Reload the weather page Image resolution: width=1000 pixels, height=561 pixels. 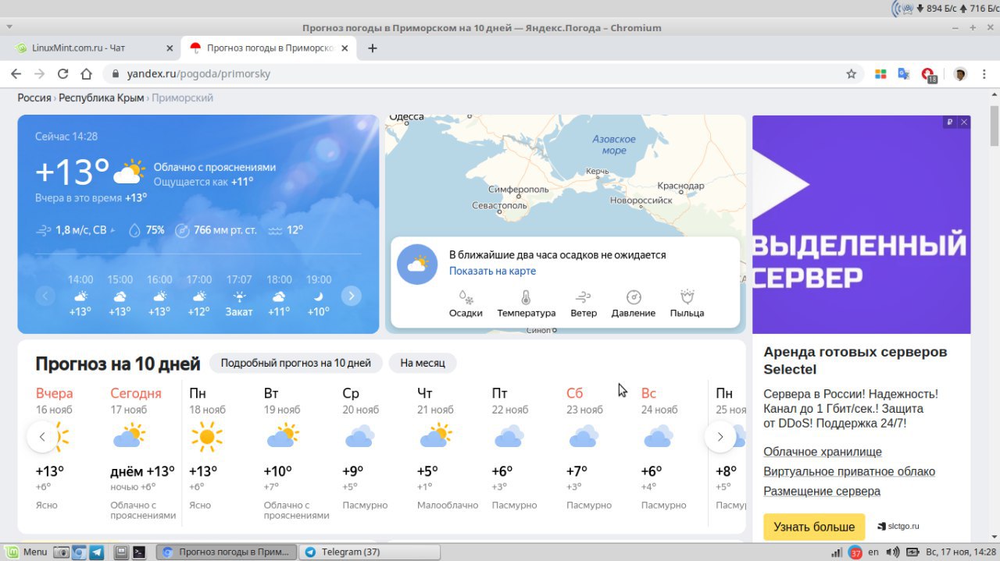pyautogui.click(x=63, y=74)
